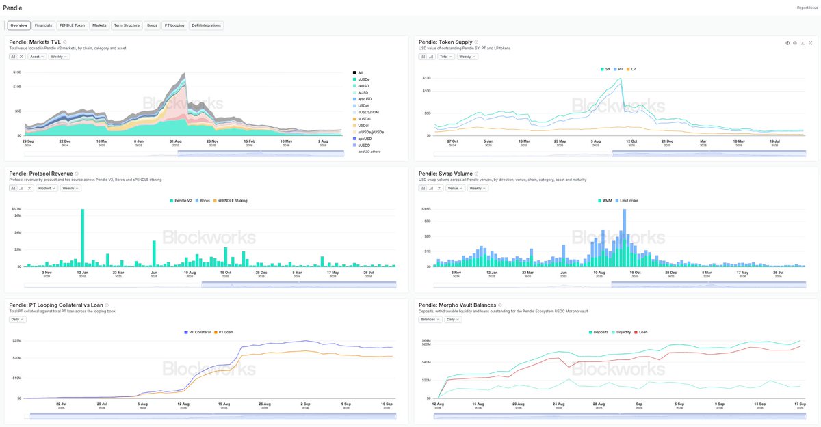Open Weekly dropdown in Protocol Revenue
This screenshot has width=821, height=427.
pos(70,188)
